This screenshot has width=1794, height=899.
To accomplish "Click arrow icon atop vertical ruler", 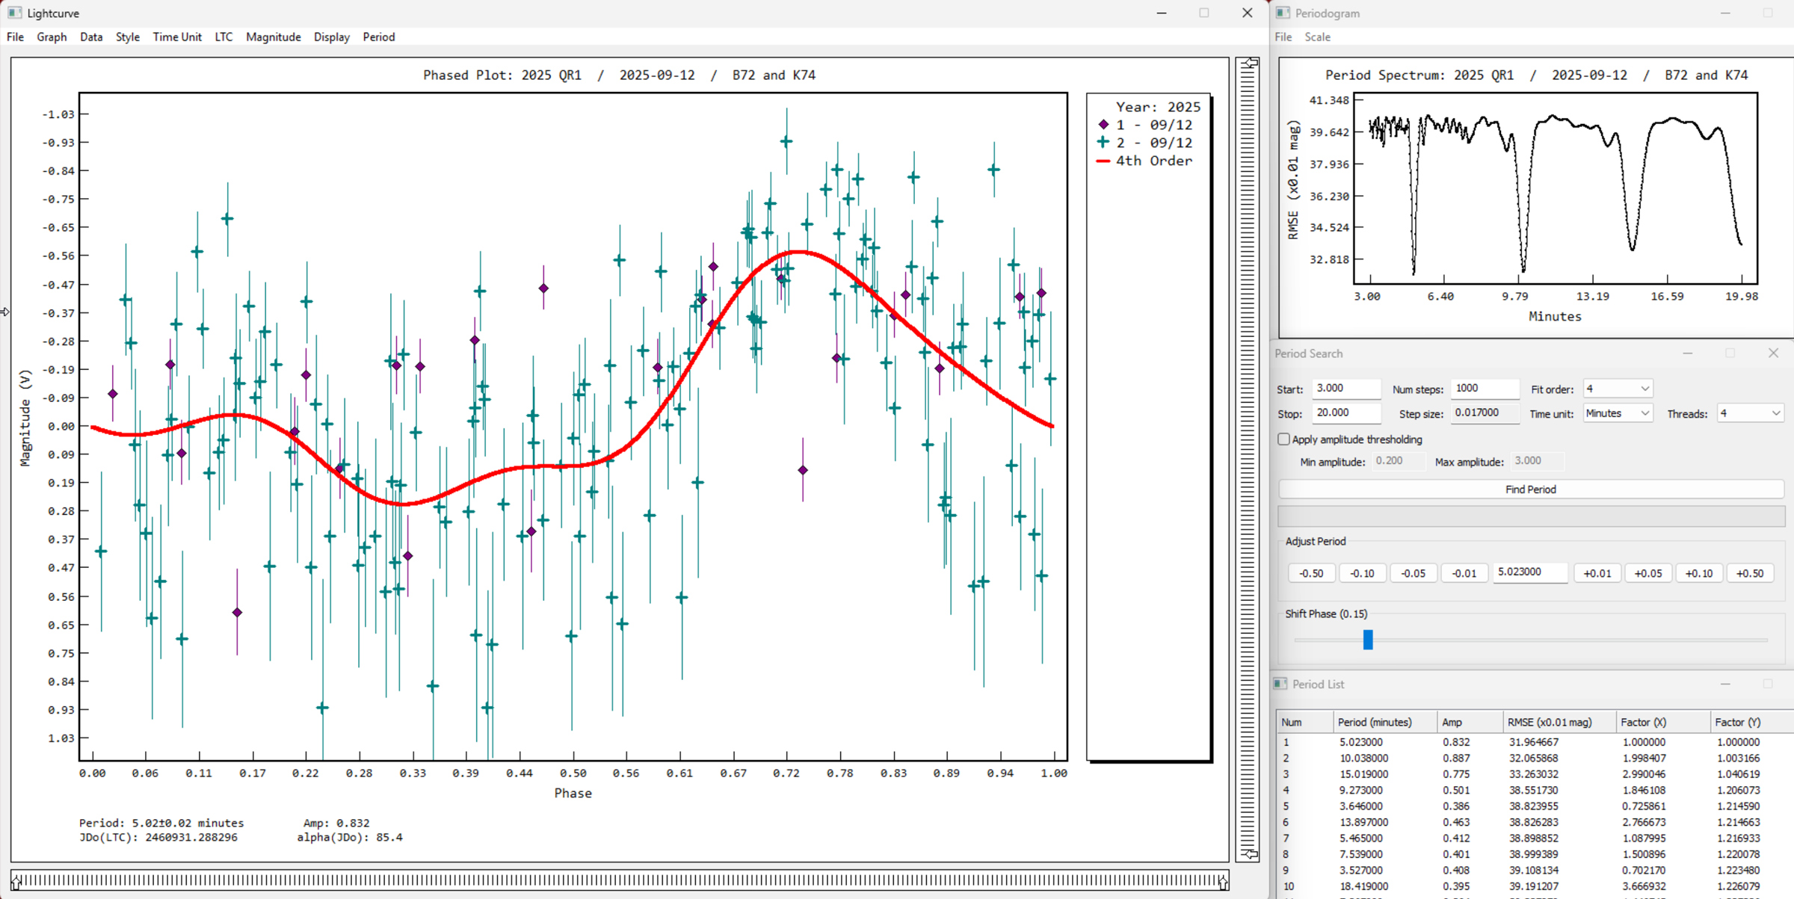I will 1250,64.
